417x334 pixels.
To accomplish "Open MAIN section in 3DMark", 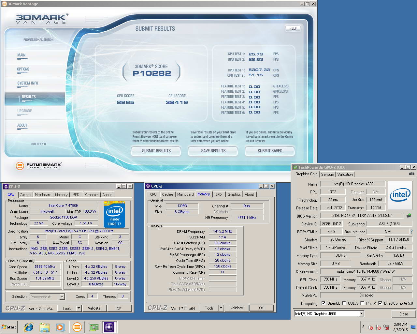I will pos(22,55).
